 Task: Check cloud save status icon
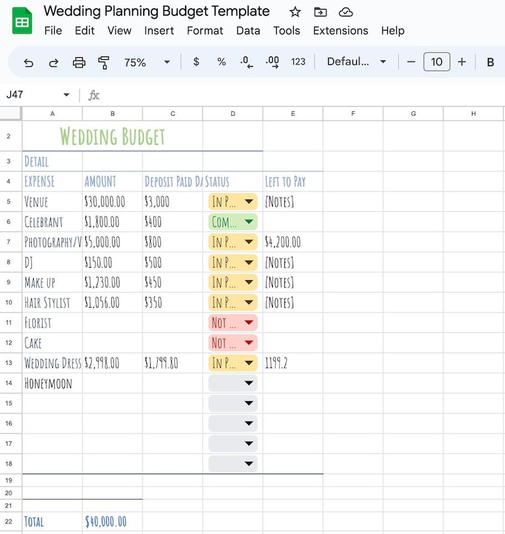click(346, 12)
